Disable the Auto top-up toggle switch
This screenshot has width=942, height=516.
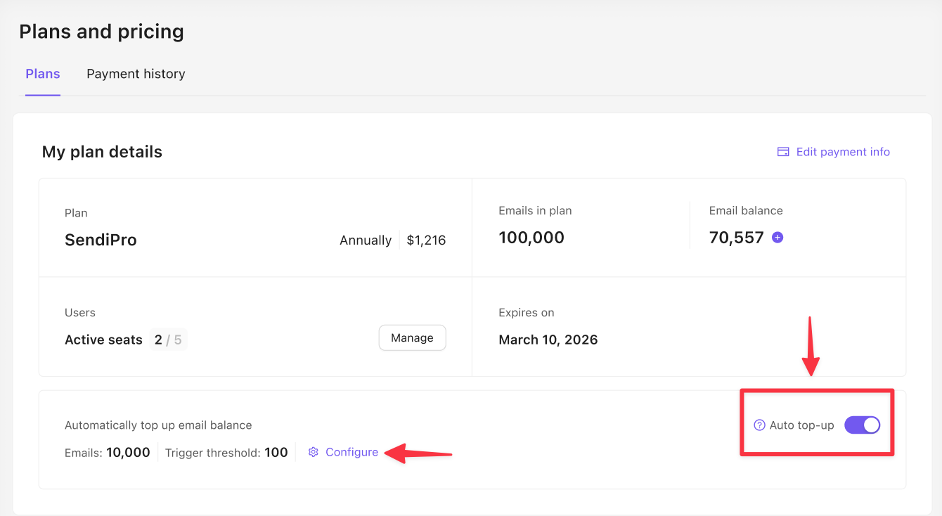point(862,425)
